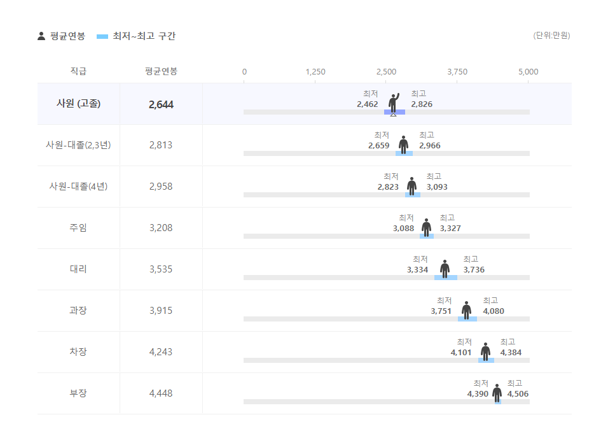Select the 부장 row label
The image size is (608, 445).
tap(78, 393)
